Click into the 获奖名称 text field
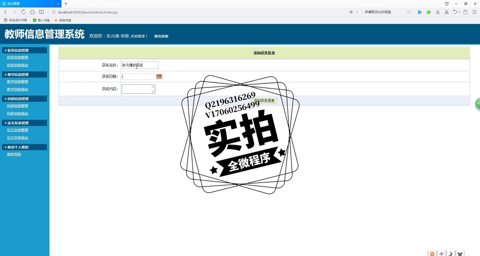The image size is (480, 256). 139,65
